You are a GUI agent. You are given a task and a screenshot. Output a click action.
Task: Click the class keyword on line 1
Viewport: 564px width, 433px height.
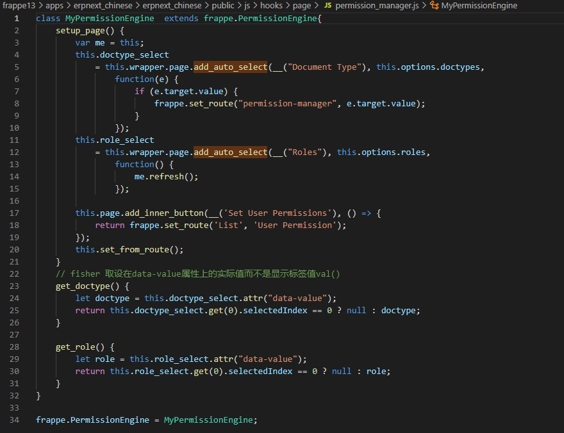coord(48,19)
